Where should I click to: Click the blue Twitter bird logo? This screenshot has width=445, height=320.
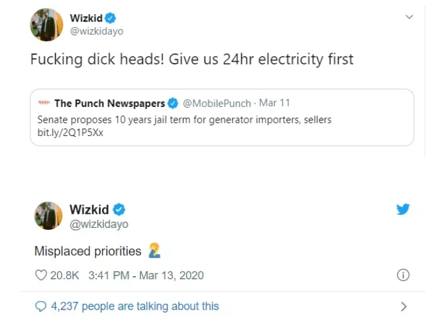(x=403, y=209)
